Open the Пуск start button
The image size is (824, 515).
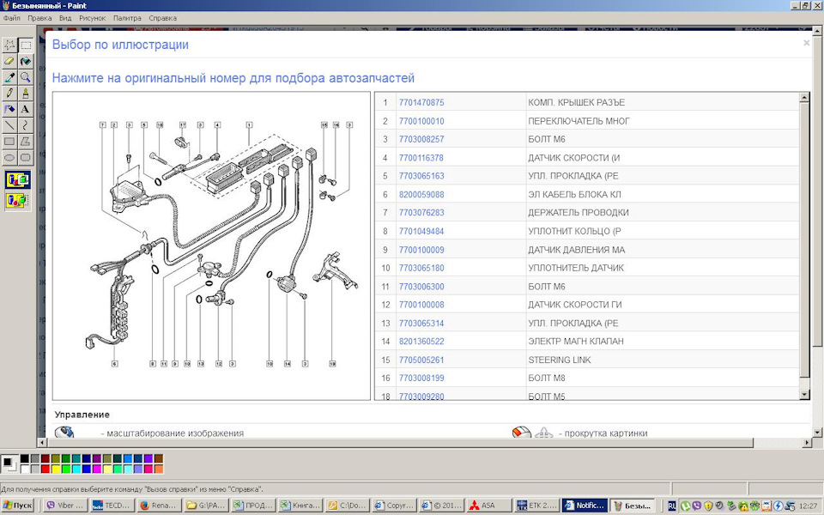point(17,506)
